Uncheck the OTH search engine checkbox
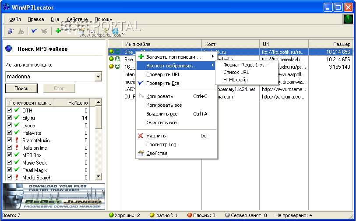The width and height of the screenshot is (356, 221). 9,110
